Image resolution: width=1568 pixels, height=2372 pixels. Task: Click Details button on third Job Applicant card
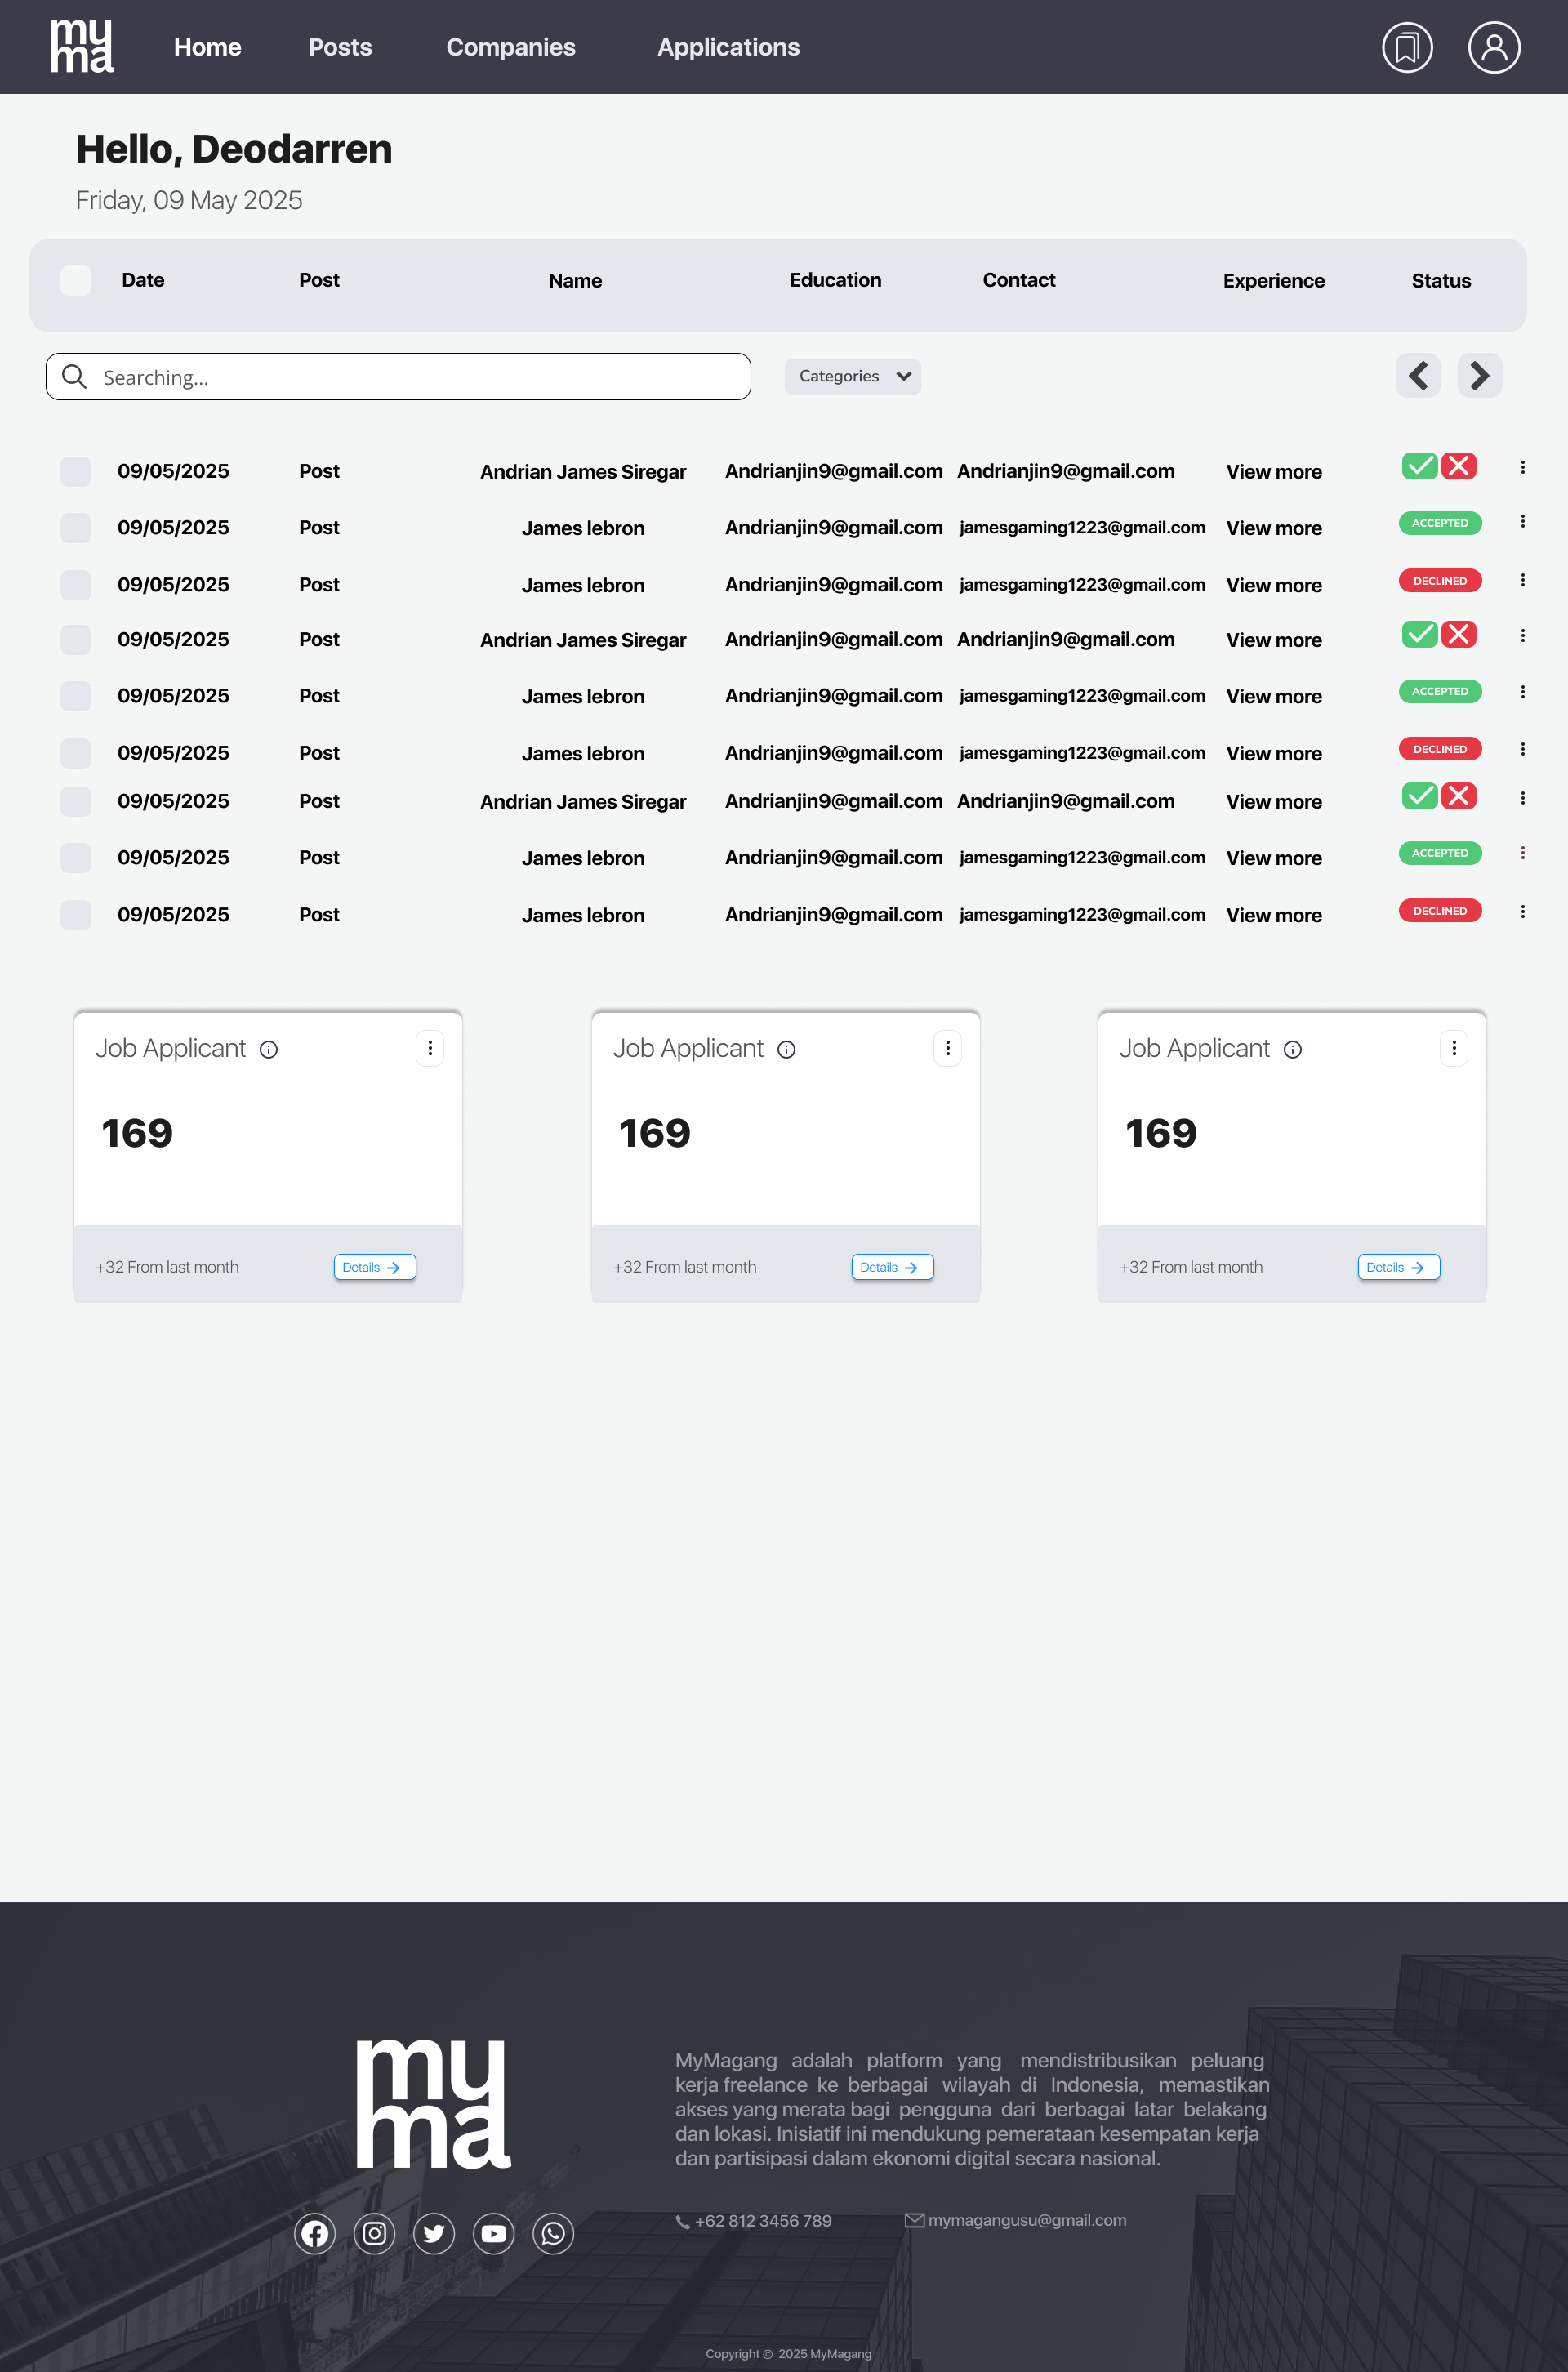point(1397,1267)
